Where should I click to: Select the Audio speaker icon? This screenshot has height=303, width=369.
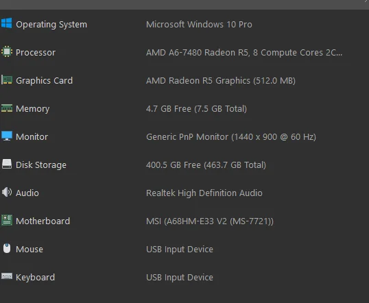(7, 192)
